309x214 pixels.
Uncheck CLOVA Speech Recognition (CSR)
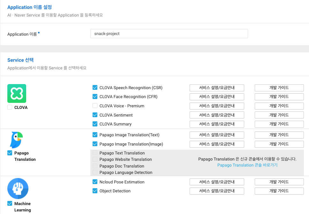(x=95, y=88)
